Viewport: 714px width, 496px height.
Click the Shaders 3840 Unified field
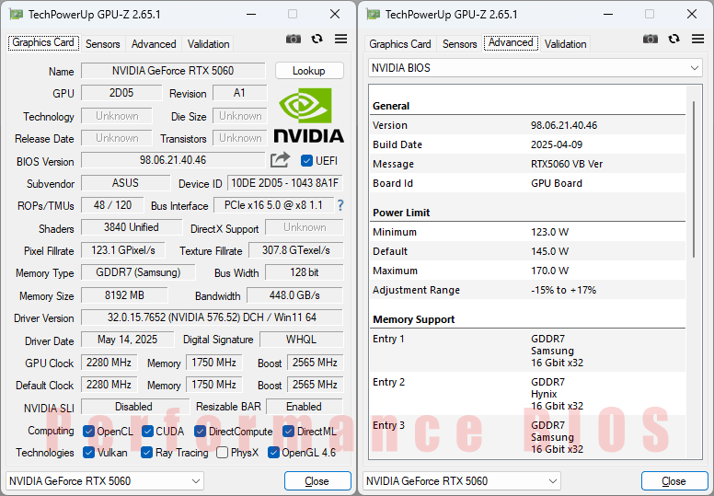(132, 227)
